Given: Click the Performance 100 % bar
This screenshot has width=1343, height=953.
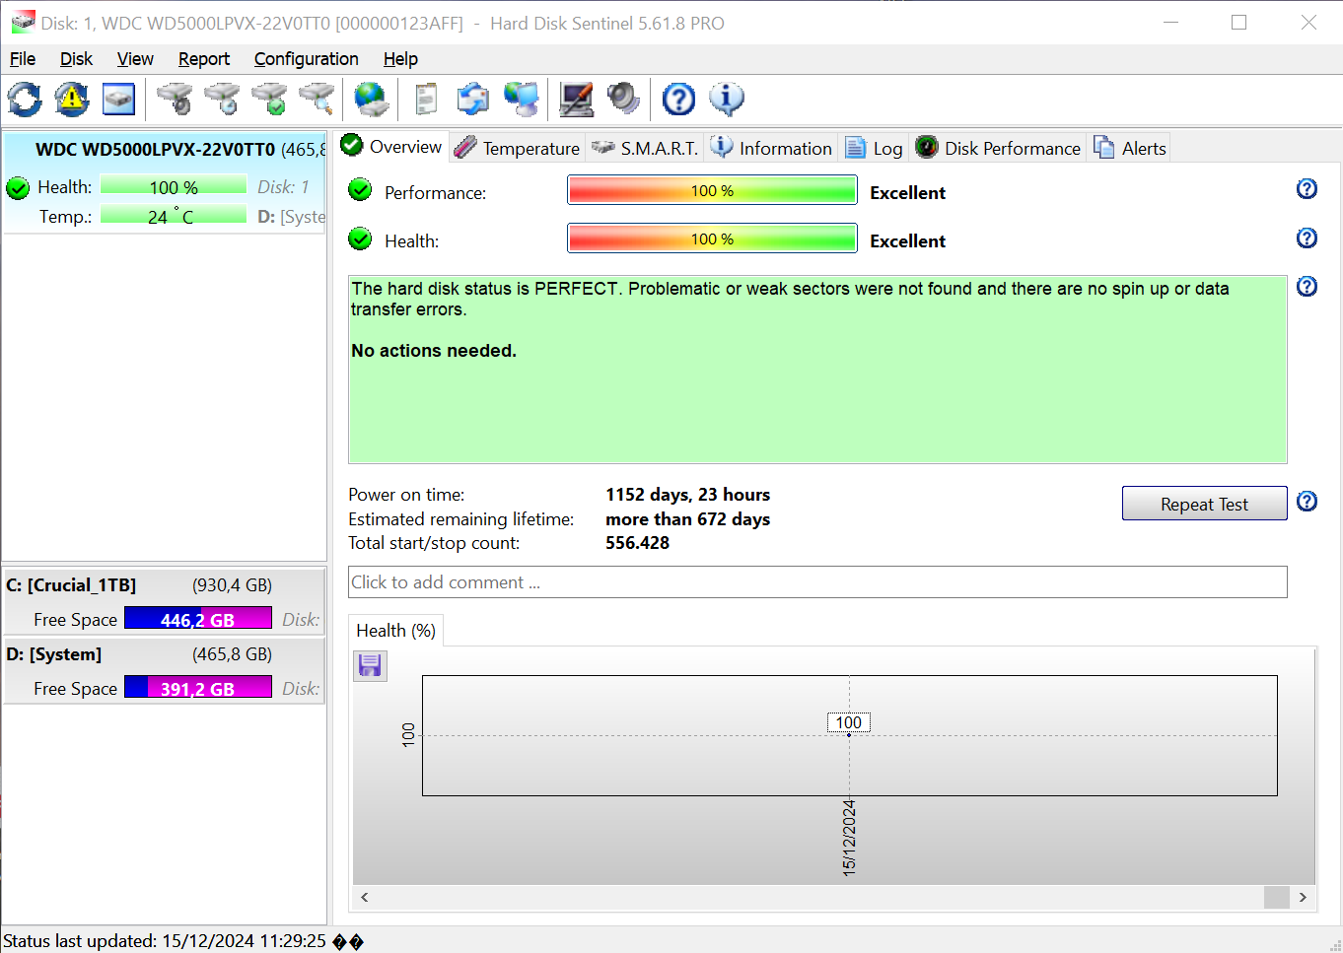Looking at the screenshot, I should tap(712, 190).
